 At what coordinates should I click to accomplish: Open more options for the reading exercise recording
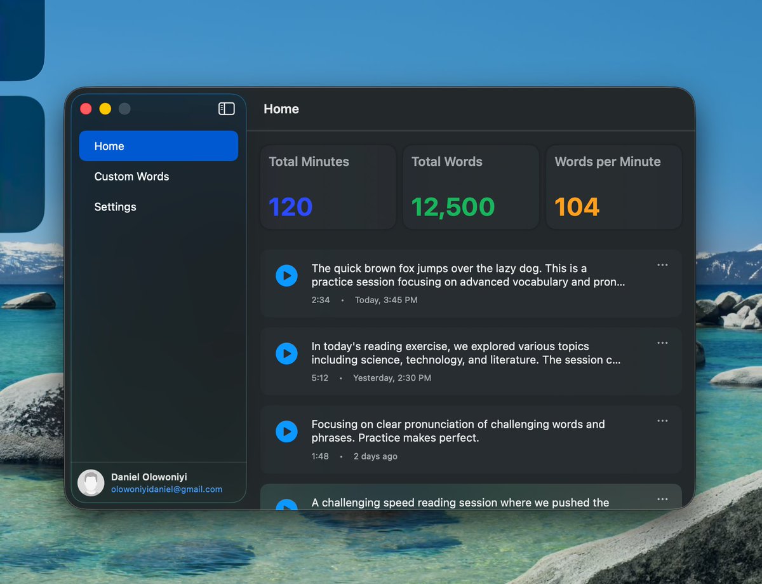(x=662, y=343)
